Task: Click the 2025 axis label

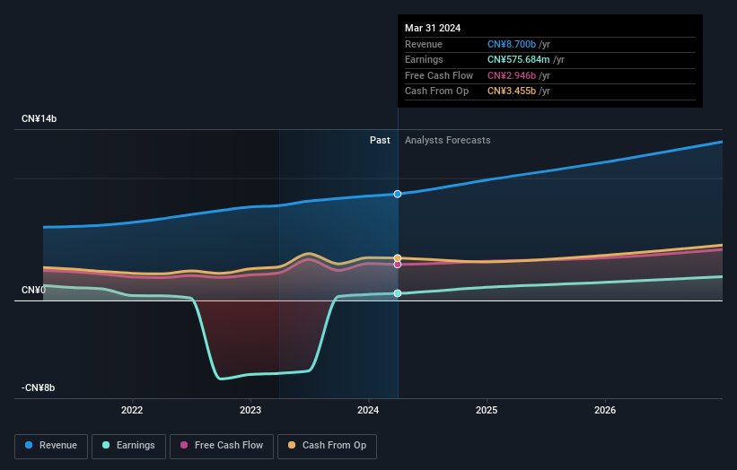Action: pyautogui.click(x=487, y=411)
